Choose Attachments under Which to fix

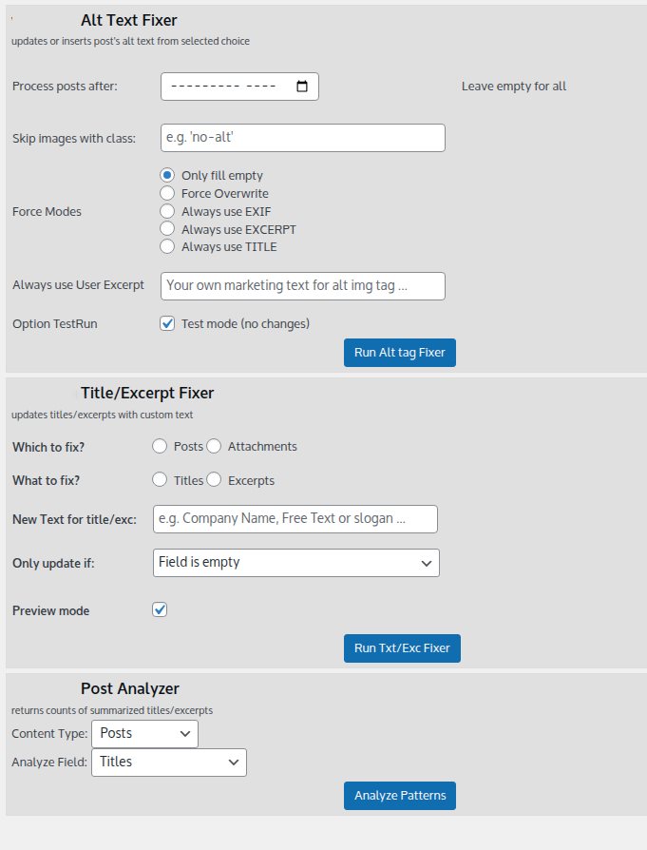click(214, 446)
